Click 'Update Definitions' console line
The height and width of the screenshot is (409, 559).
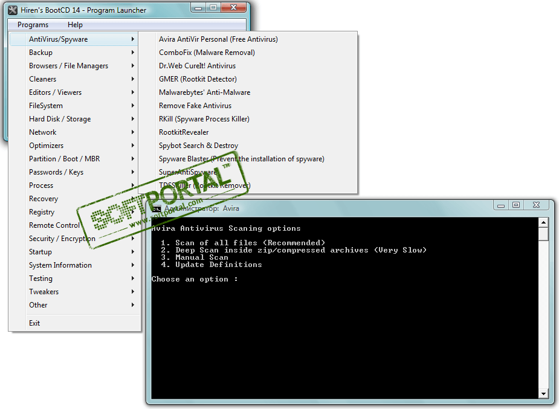pos(211,265)
